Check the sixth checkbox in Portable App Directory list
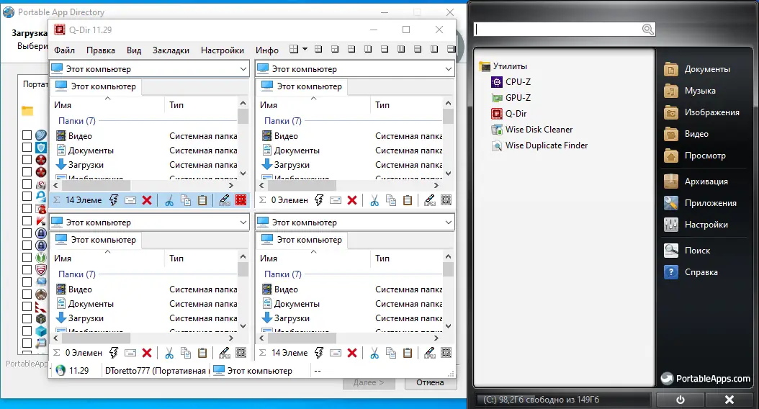Viewport: 759px width, 409px height. click(27, 196)
